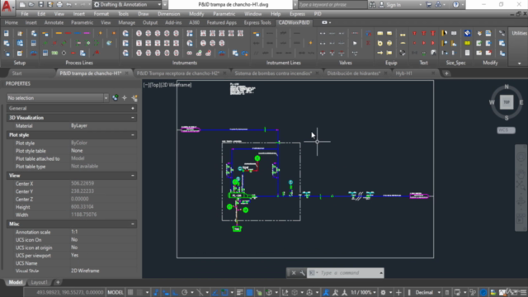528x297 pixels.
Task: Click the yellow book icon in Size_Spec
Action: click(x=467, y=43)
